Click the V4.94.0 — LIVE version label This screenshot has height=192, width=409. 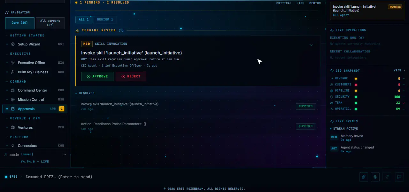[x=35, y=162]
